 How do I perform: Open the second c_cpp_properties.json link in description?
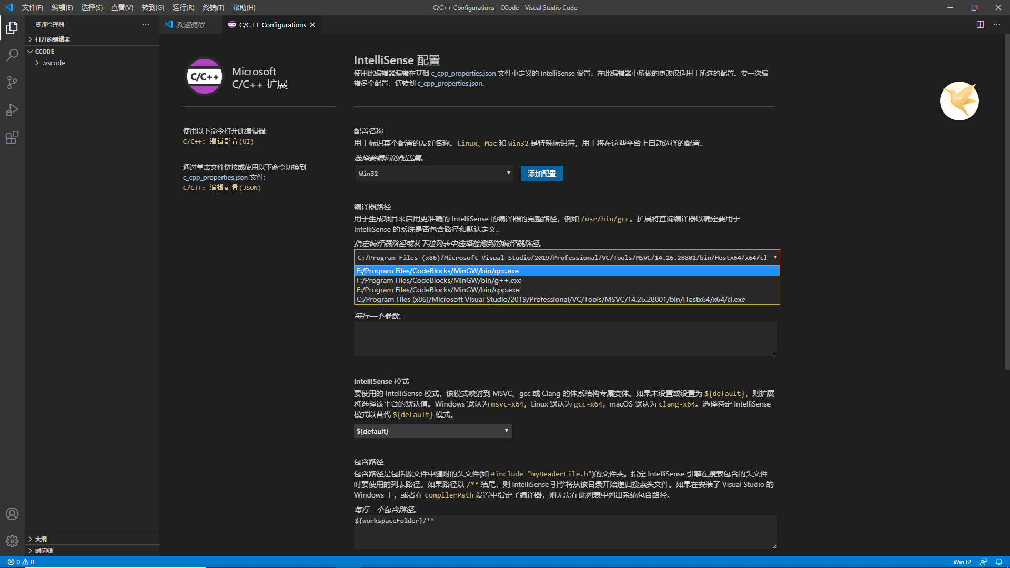[450, 83]
